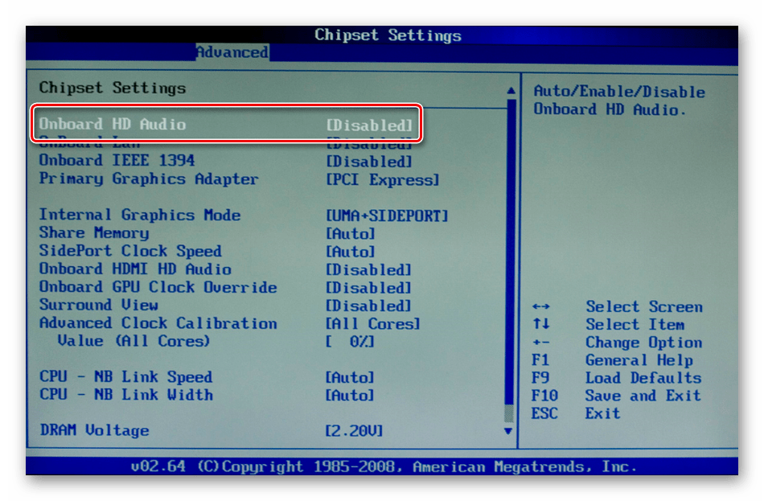Select the Value (All Cores) setting
The image size is (764, 501).
point(133,341)
